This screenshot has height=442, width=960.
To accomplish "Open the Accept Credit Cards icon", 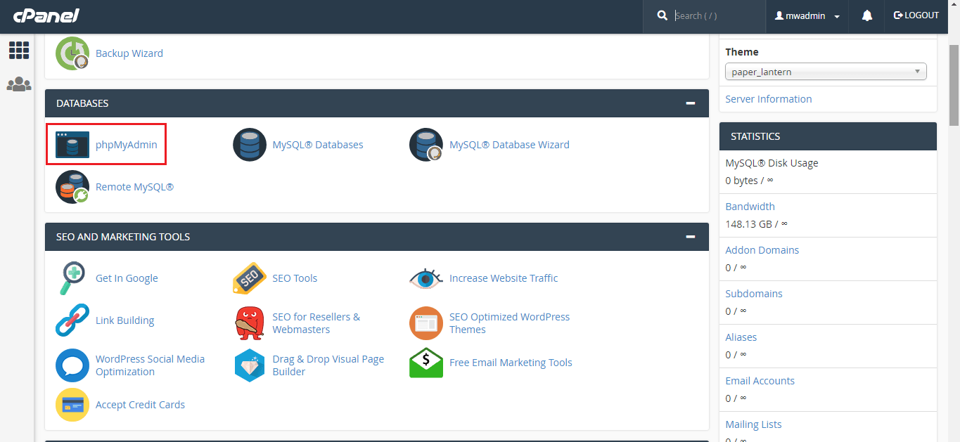I will coord(72,405).
